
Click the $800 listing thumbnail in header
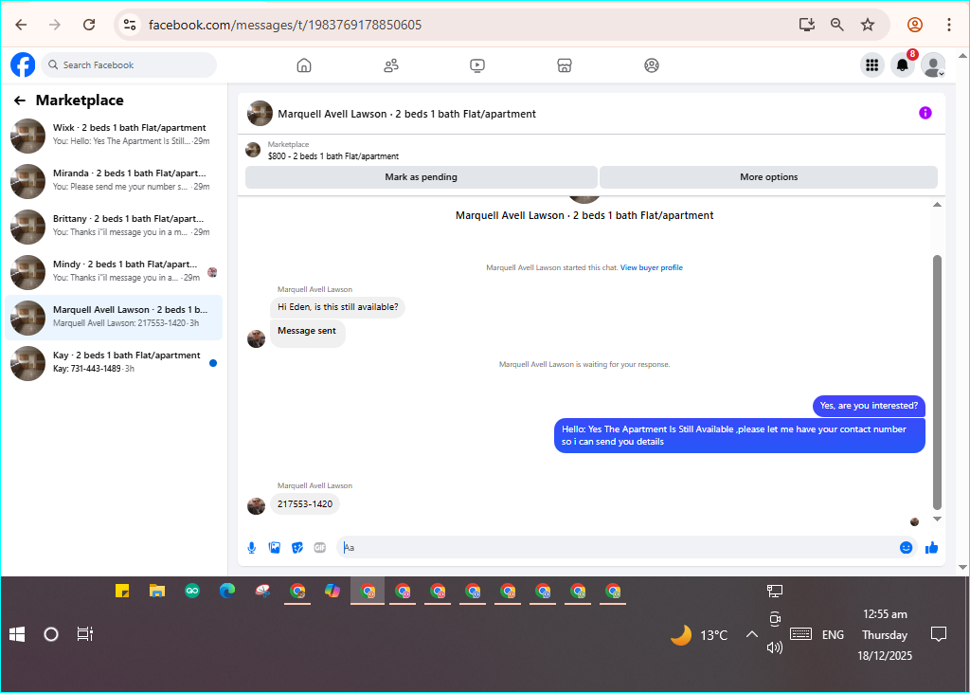tap(253, 149)
